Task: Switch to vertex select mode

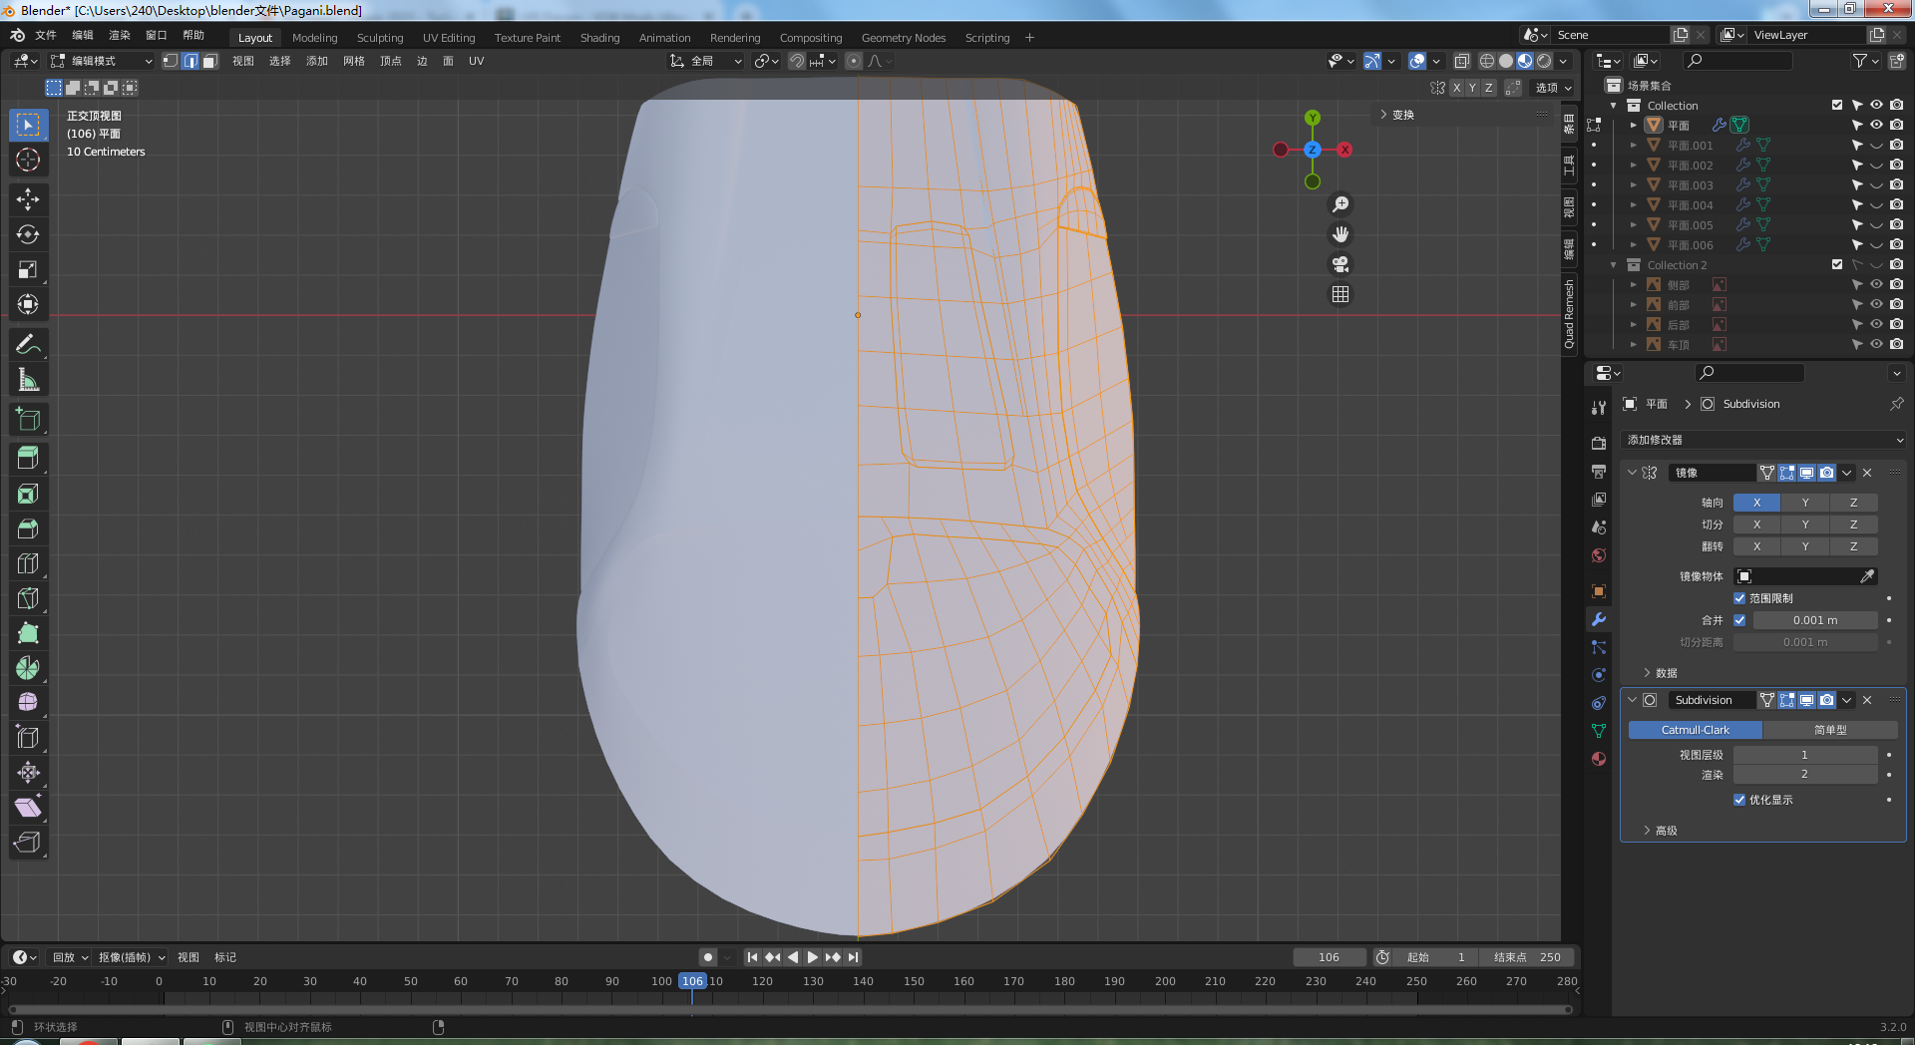Action: coord(171,61)
